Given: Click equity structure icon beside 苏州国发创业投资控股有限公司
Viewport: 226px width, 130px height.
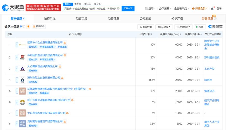Looking at the screenshot, I should coord(65,55).
